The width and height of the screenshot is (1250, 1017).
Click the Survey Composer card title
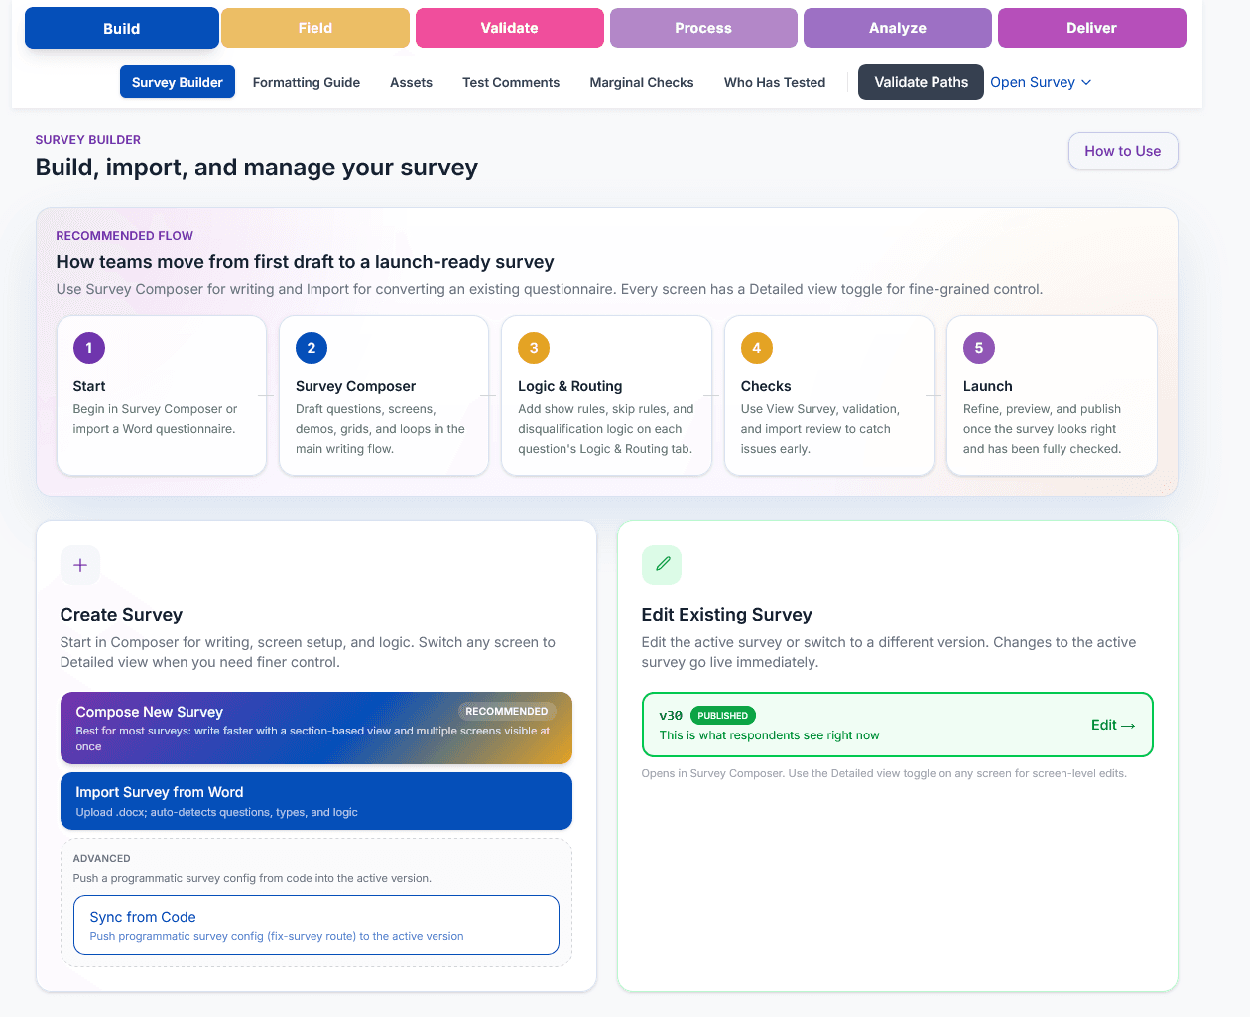(x=356, y=386)
